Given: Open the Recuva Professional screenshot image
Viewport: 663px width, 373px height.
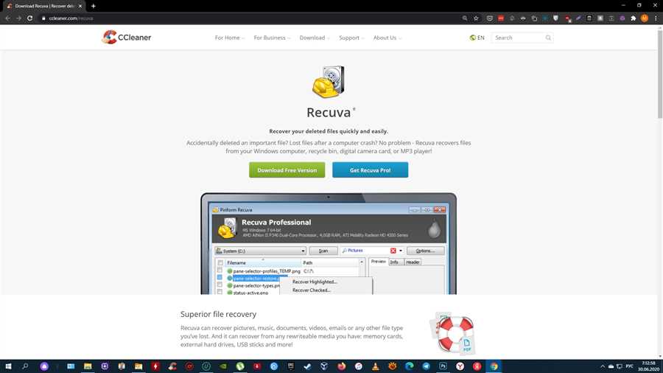Looking at the screenshot, I should [x=329, y=243].
